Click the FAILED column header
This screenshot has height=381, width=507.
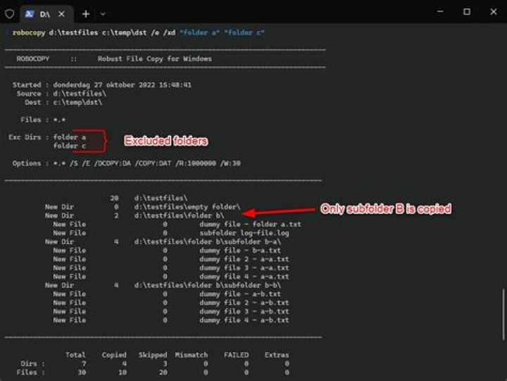pyautogui.click(x=237, y=355)
